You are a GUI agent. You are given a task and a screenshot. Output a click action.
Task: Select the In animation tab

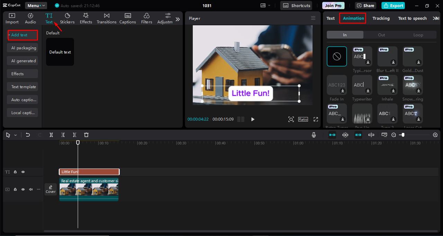tap(345, 35)
